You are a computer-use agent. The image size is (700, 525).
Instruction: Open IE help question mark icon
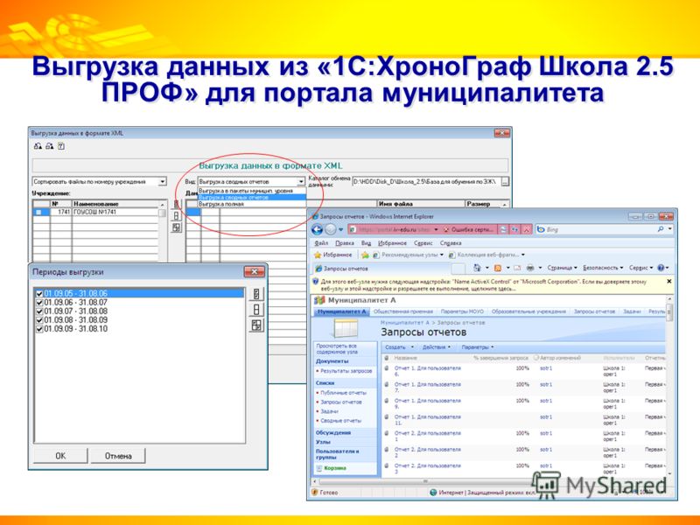[x=661, y=268]
